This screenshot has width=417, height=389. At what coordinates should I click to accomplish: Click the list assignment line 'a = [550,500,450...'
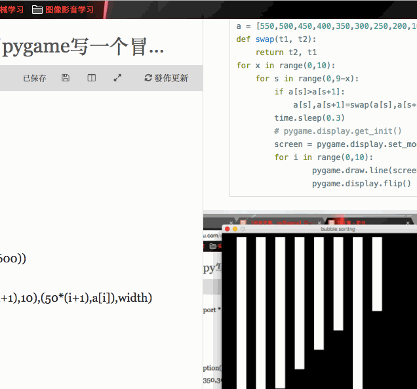click(x=327, y=26)
